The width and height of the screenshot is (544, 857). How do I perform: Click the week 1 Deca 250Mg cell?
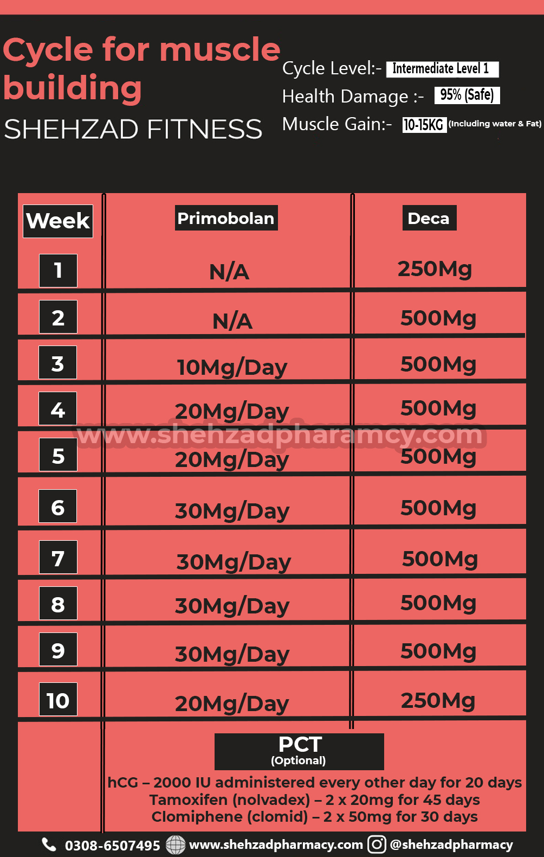435,268
